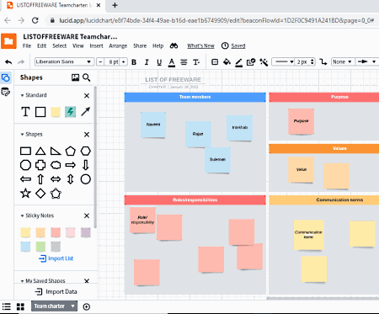Viewport: 379px width, 314px height.
Task: Close the Sticky Notes library
Action: [x=87, y=216]
